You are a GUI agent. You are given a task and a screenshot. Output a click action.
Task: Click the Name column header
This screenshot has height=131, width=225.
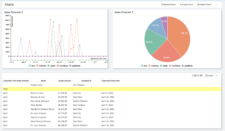click(x=44, y=80)
